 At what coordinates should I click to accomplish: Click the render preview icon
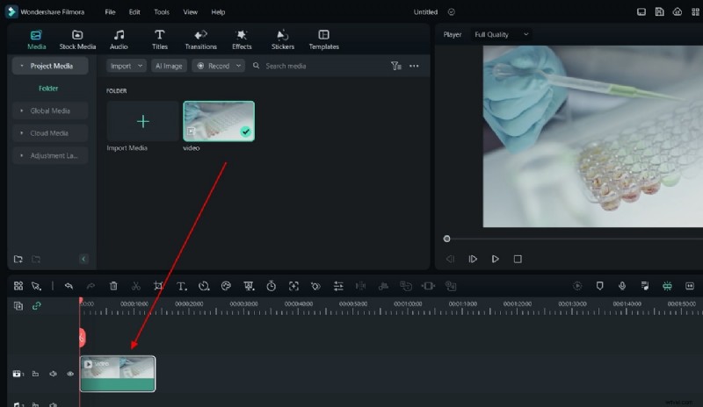577,286
